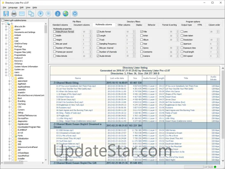The height and width of the screenshot is (169, 225).
Task: Uncheck the Length column checkbox
Action: [x=98, y=36]
